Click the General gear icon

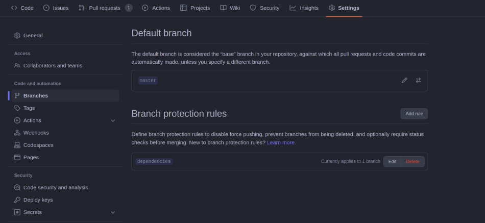(x=17, y=35)
